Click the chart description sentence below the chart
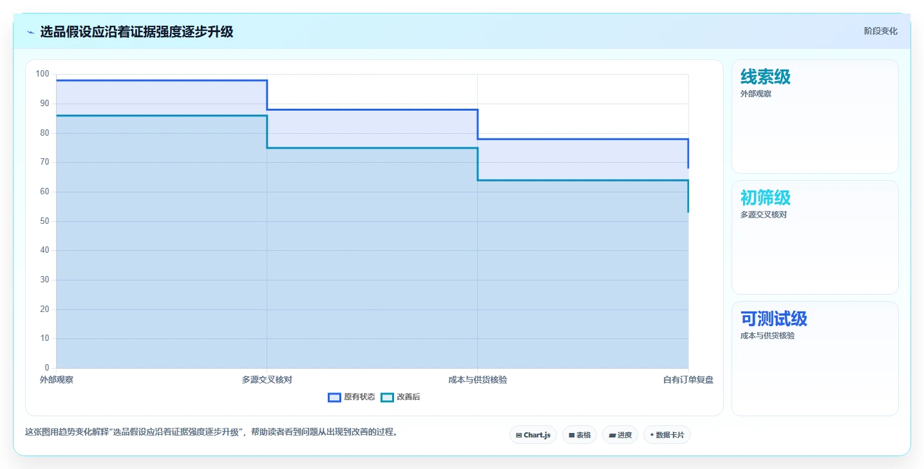924x469 pixels. tap(211, 432)
